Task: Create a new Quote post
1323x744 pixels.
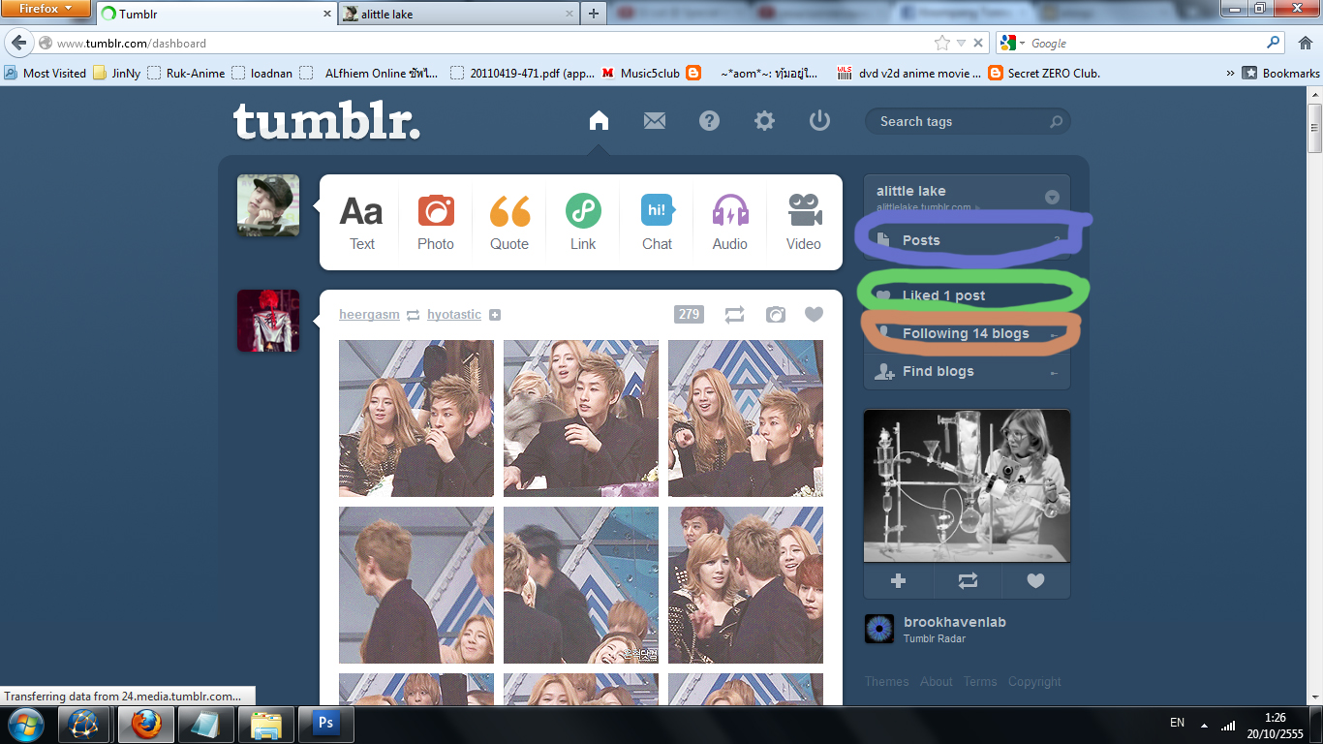Action: point(509,223)
